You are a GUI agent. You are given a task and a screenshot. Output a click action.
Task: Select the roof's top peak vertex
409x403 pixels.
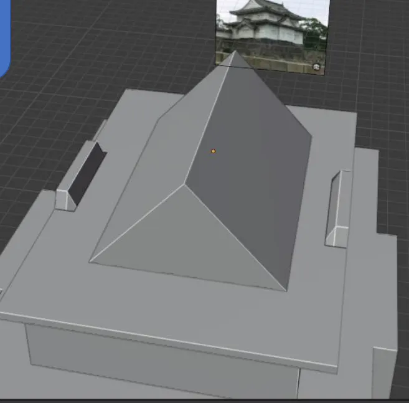click(x=235, y=52)
